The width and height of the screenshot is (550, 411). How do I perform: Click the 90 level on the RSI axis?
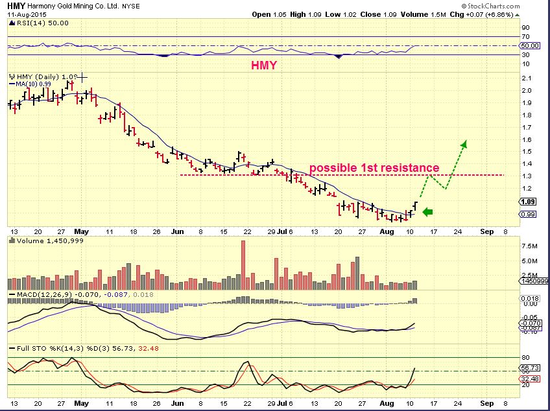(525, 28)
